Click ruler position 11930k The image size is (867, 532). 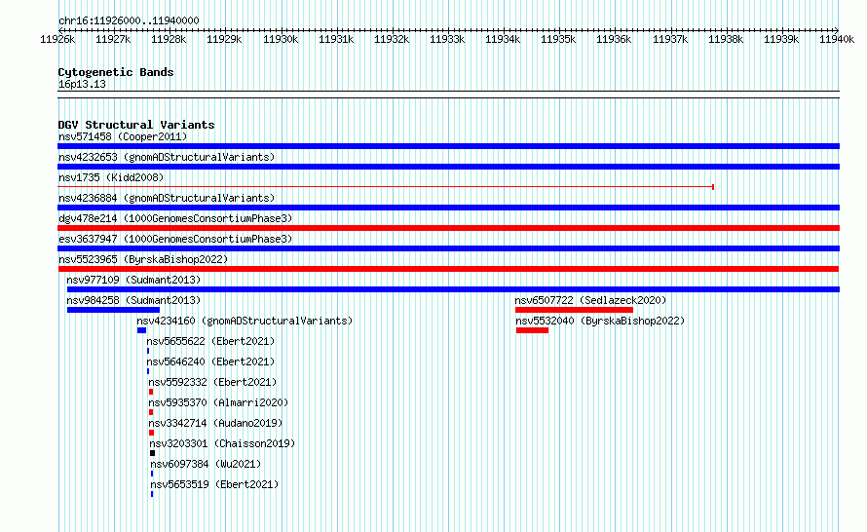tap(281, 39)
